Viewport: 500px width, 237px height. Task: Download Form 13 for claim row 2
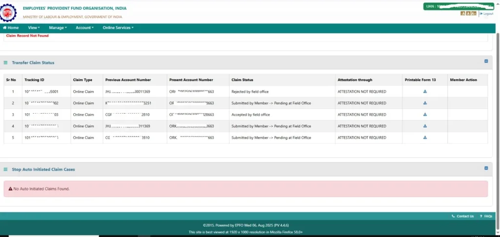[425, 103]
